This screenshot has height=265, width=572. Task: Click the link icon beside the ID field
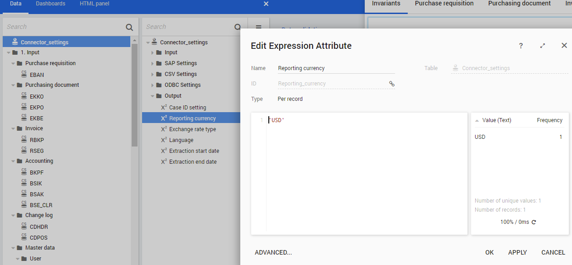click(x=391, y=84)
